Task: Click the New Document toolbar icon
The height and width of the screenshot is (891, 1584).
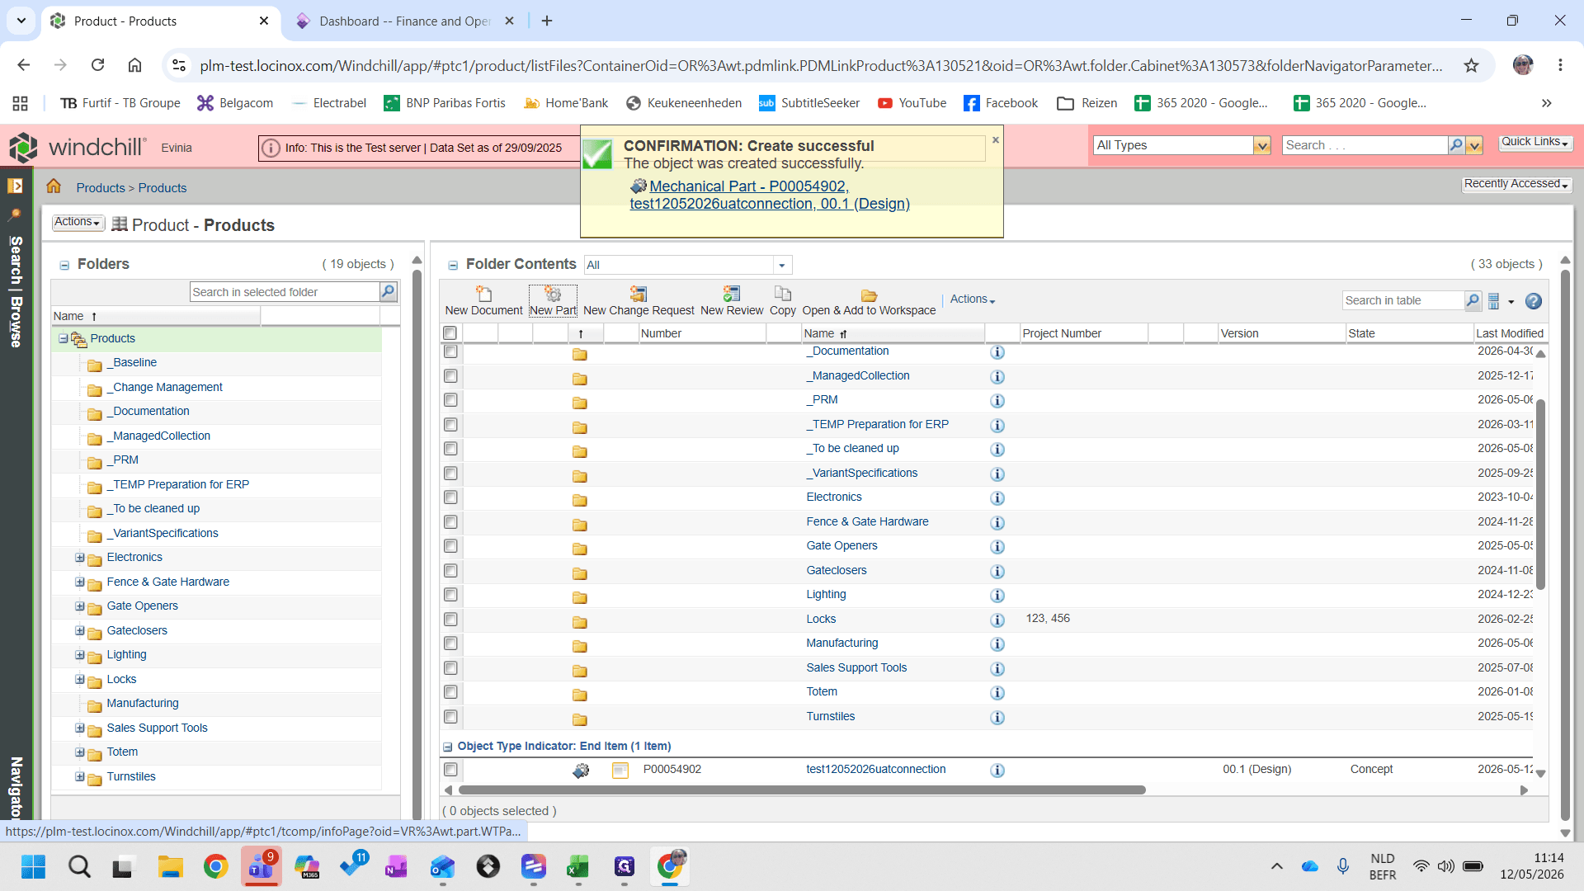Action: (x=483, y=294)
